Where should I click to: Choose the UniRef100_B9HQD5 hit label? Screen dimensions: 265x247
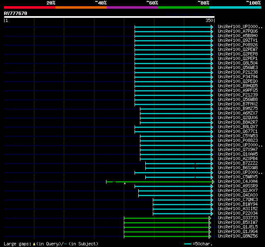click(238, 86)
